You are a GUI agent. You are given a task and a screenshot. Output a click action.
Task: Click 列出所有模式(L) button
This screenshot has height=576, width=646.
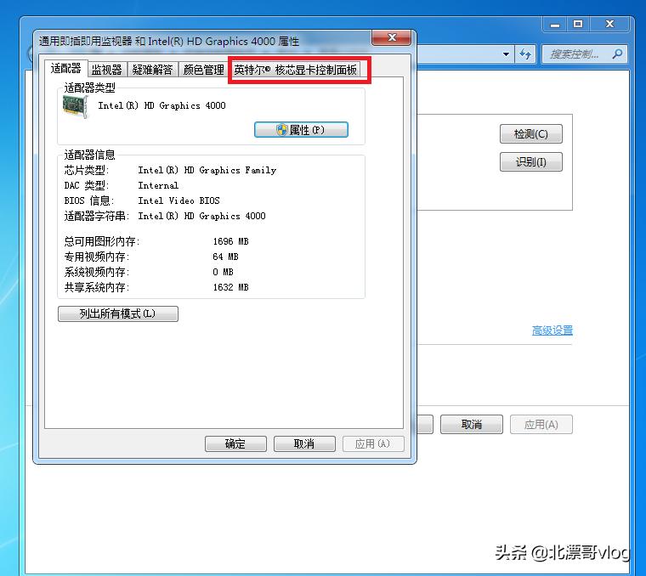click(118, 313)
